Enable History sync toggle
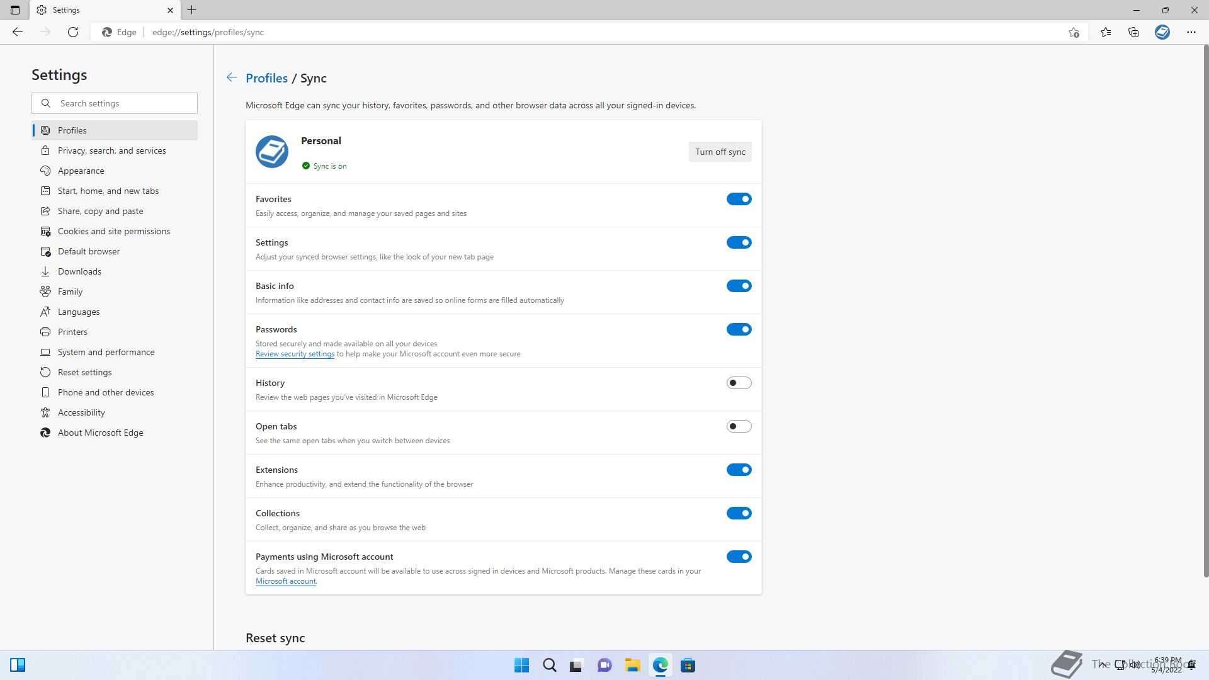Image resolution: width=1209 pixels, height=680 pixels. 739,383
